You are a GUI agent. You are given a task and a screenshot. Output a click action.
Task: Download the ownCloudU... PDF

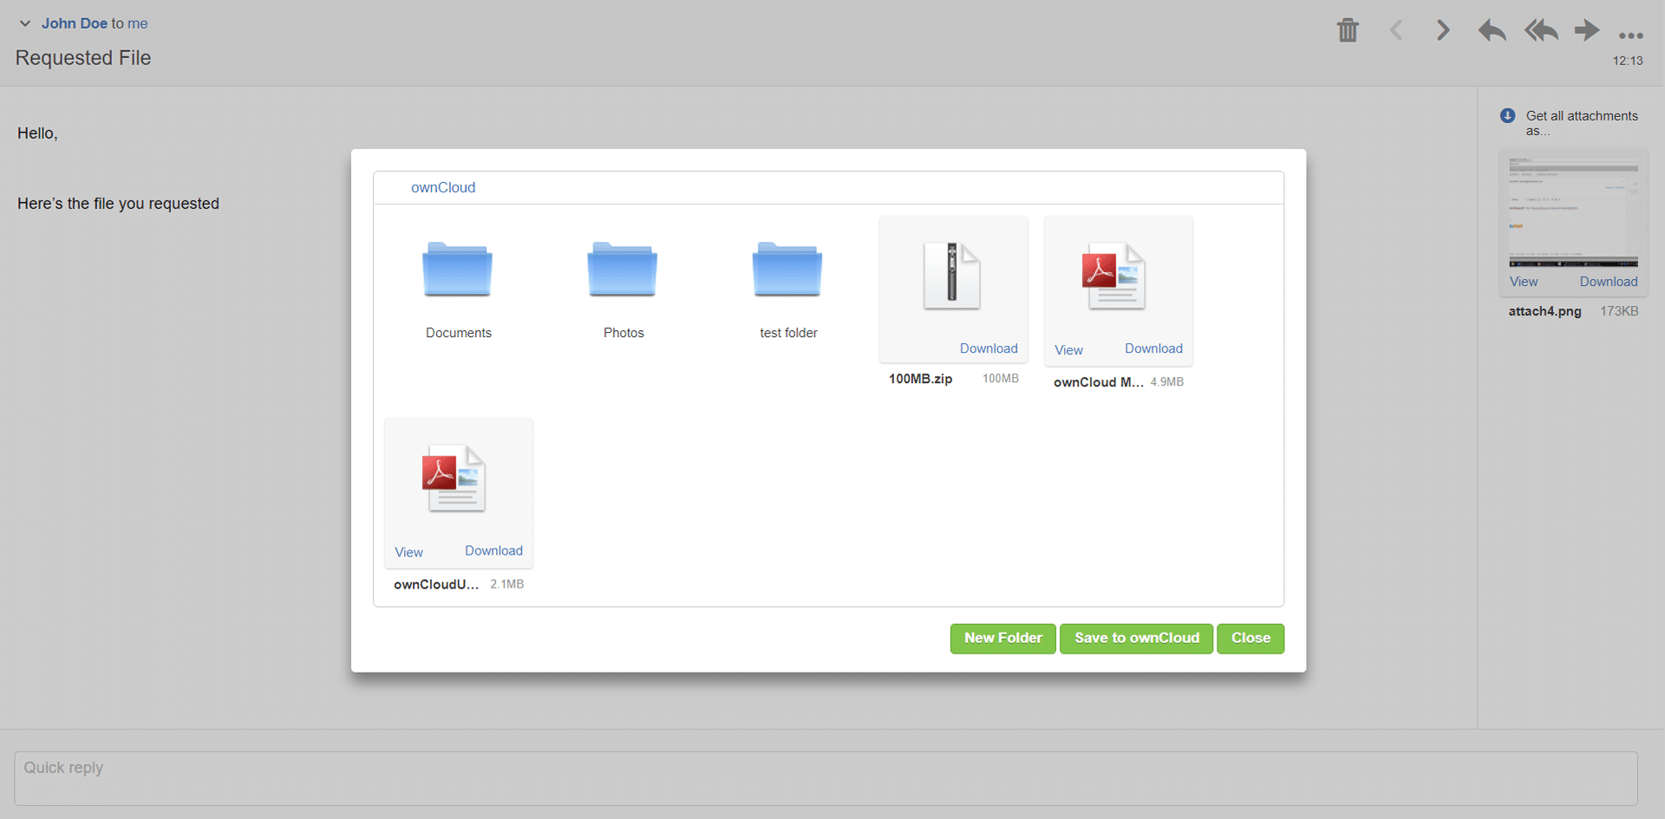[x=493, y=550]
